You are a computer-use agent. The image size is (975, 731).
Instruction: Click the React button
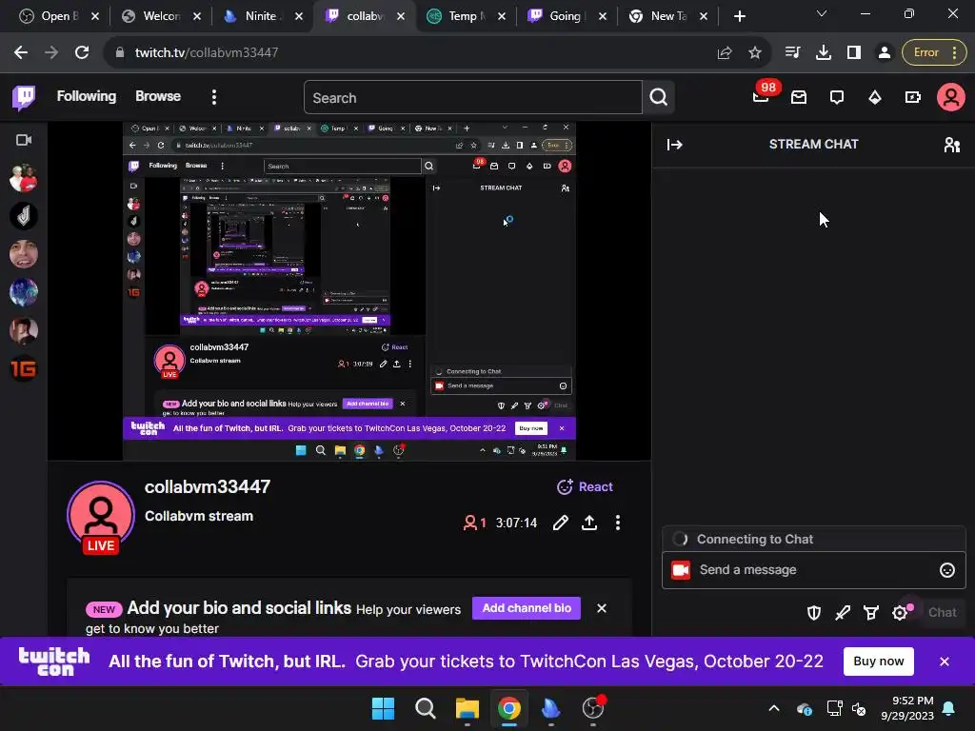[x=585, y=486]
